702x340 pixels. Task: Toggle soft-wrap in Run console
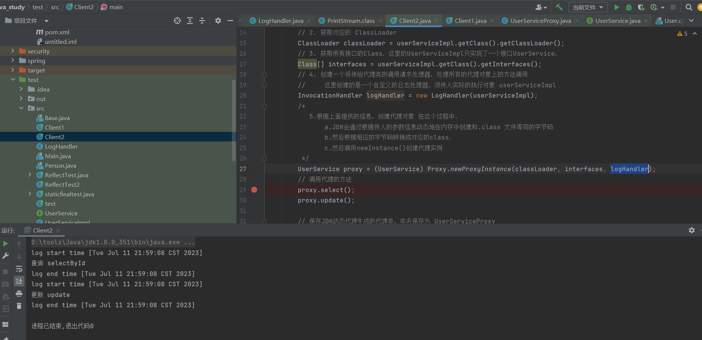tap(19, 269)
